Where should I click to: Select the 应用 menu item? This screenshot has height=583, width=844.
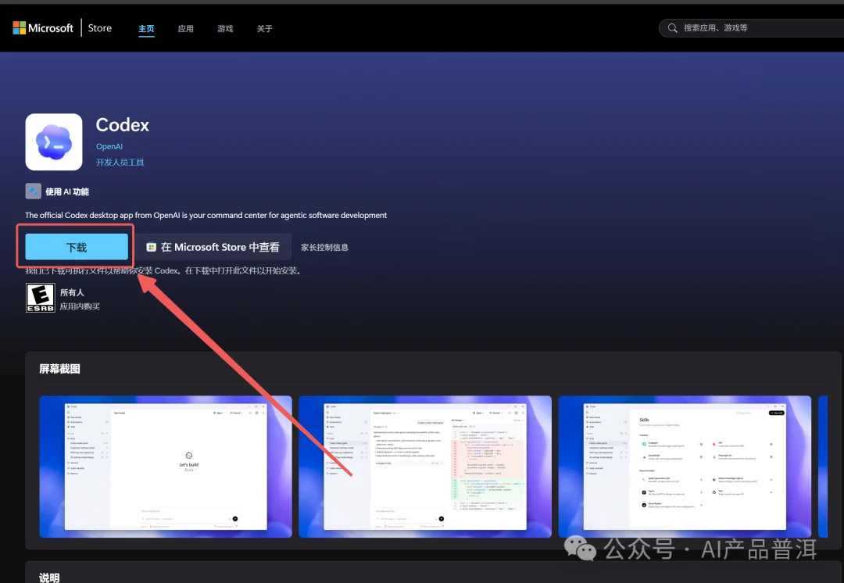point(185,27)
